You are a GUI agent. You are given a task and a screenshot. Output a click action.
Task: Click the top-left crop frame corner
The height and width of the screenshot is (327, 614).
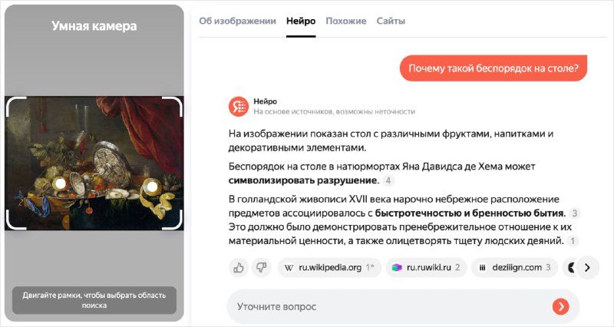tap(15, 107)
